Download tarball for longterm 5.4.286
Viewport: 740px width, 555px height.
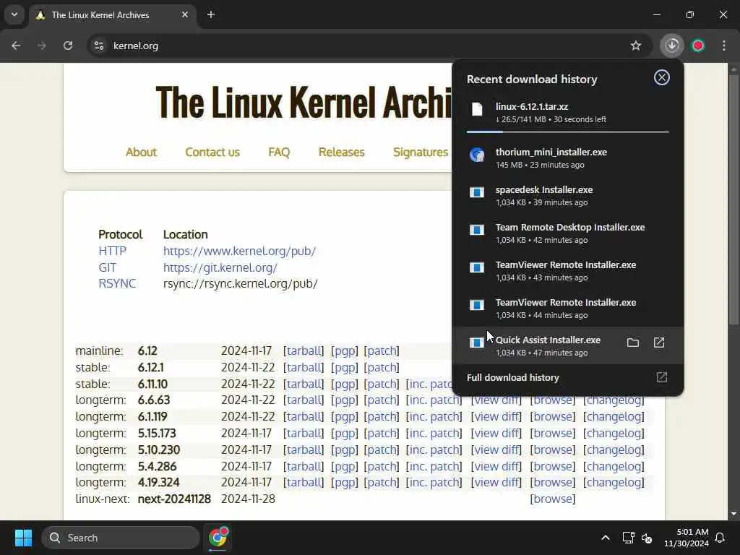[304, 466]
